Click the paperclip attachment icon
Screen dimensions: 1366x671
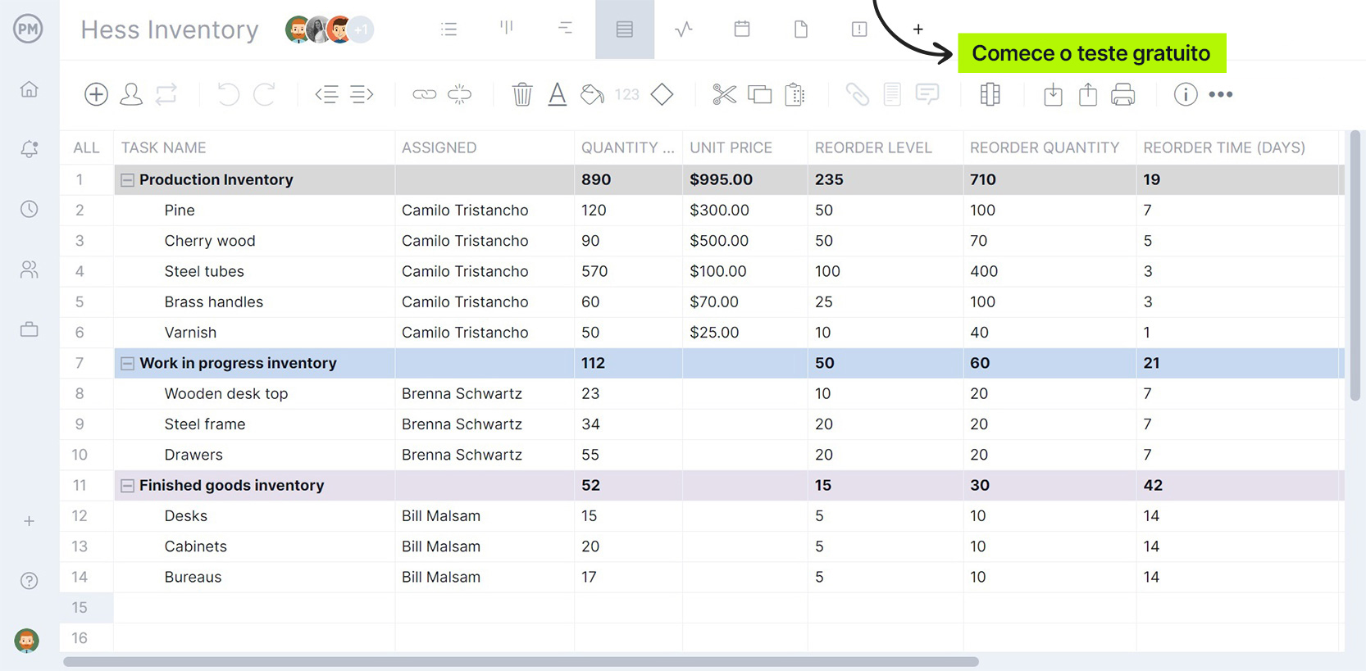858,94
